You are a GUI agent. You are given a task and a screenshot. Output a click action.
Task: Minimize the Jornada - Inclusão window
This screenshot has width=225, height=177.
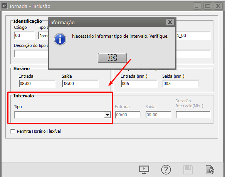tap(197, 6)
